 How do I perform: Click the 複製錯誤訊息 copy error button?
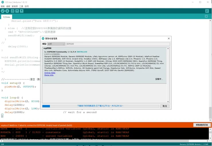coord(202,125)
